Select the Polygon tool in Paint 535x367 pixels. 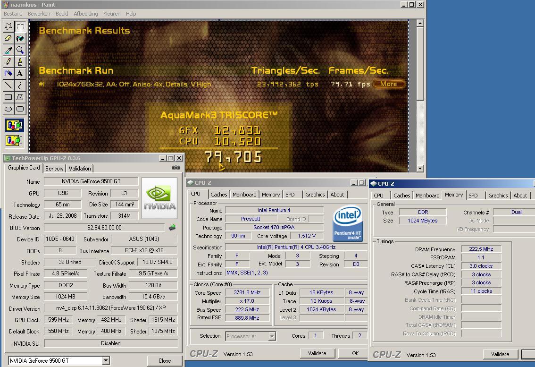tap(20, 97)
